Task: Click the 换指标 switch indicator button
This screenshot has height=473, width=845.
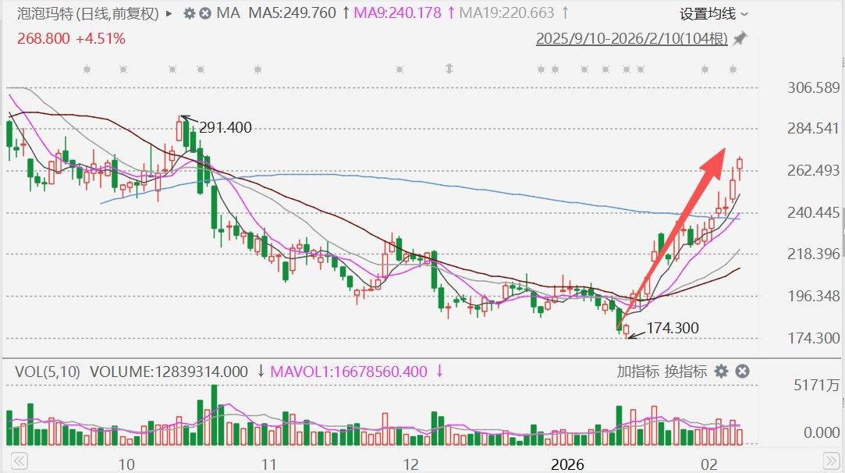Action: pos(685,372)
